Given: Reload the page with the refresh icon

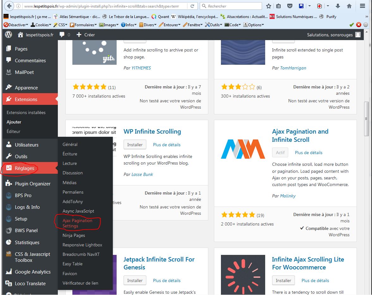Looking at the screenshot, I should pyautogui.click(x=192, y=6).
